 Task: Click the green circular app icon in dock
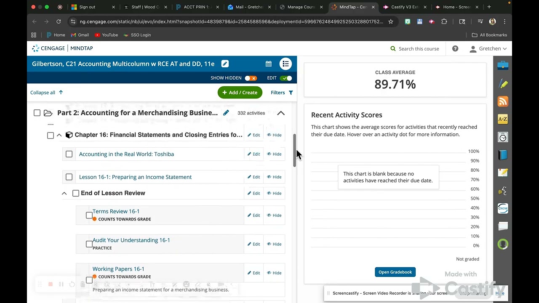click(x=503, y=244)
